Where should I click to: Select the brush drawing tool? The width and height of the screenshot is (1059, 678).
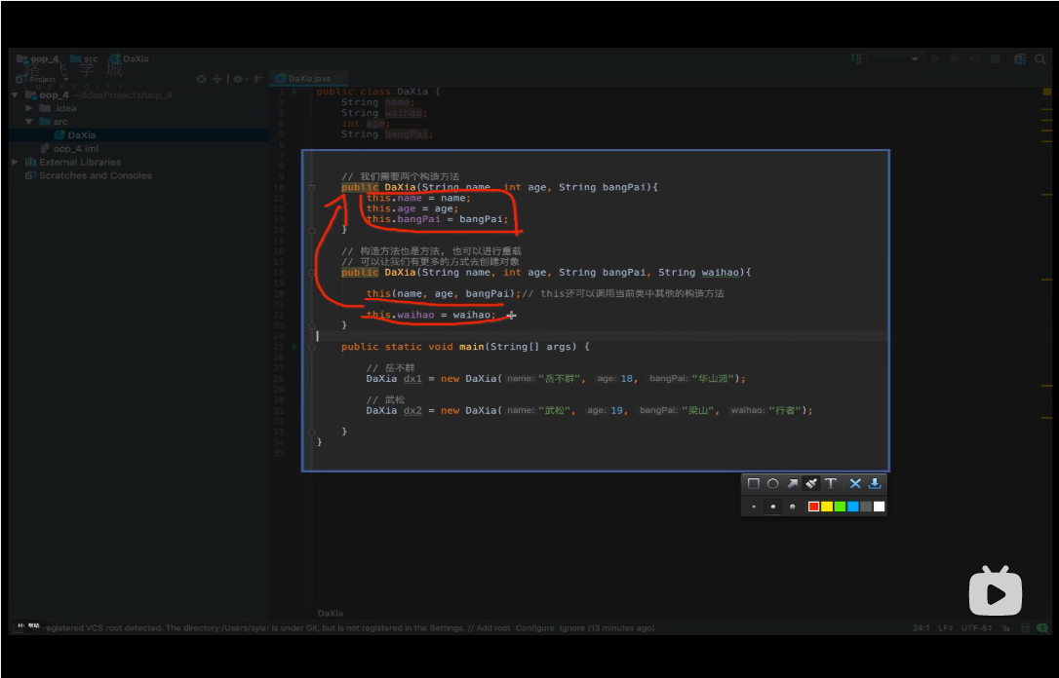pyautogui.click(x=811, y=483)
